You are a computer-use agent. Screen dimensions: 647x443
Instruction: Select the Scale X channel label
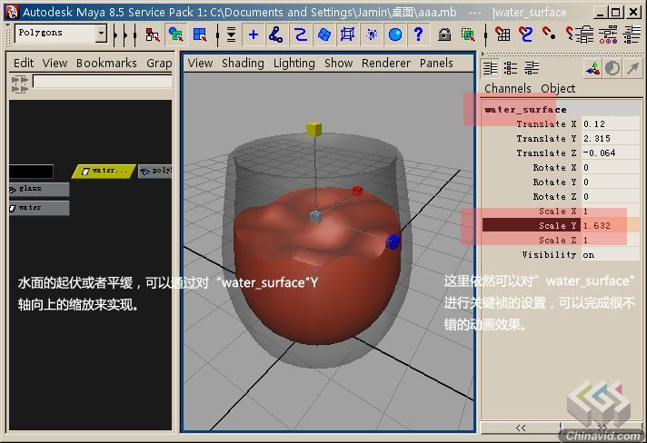tap(557, 212)
